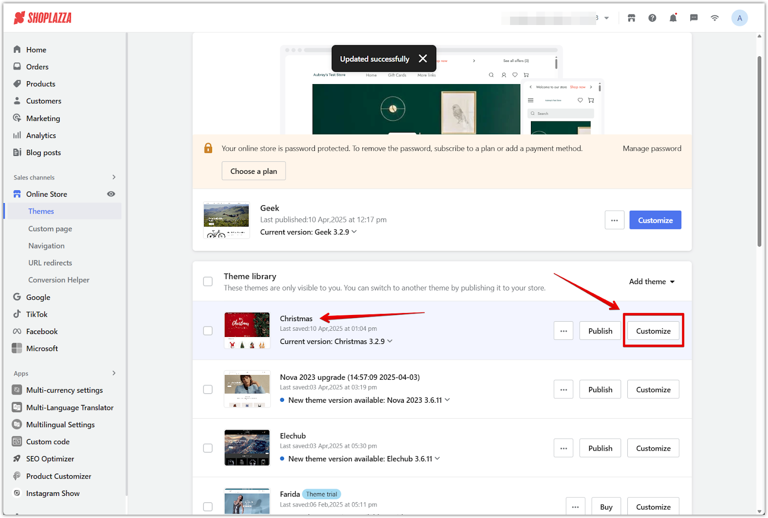Click the Blog posts icon

click(17, 152)
